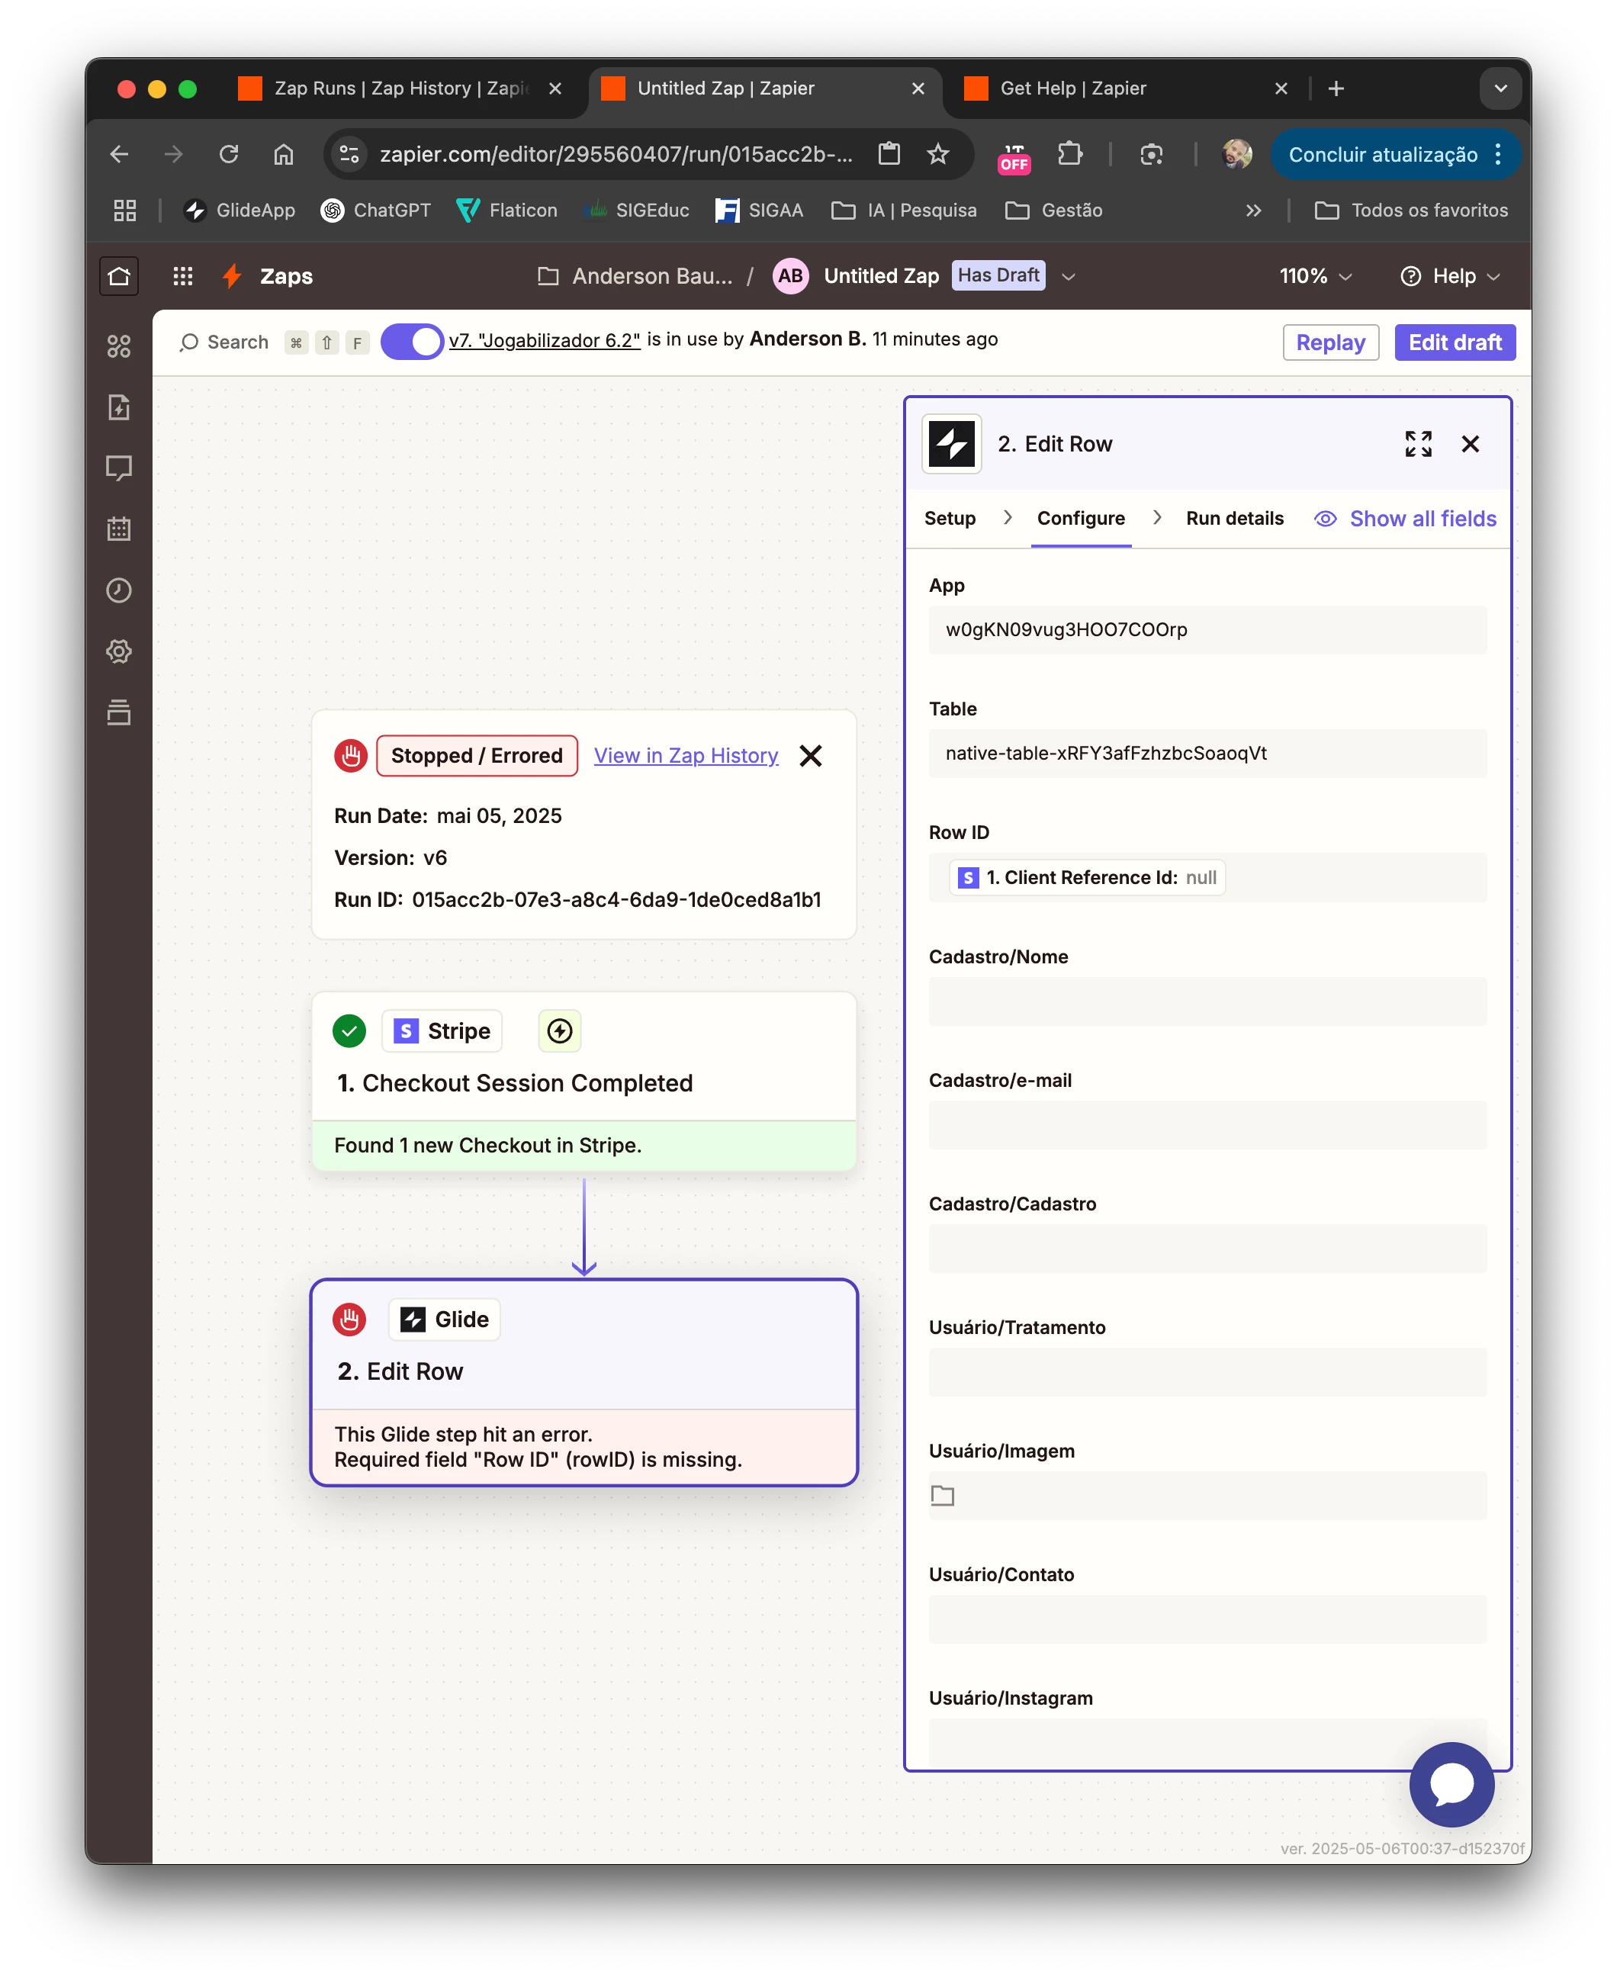Viewport: 1617px width, 1977px height.
Task: Click the Zaps lightning bolt logo
Action: (232, 275)
